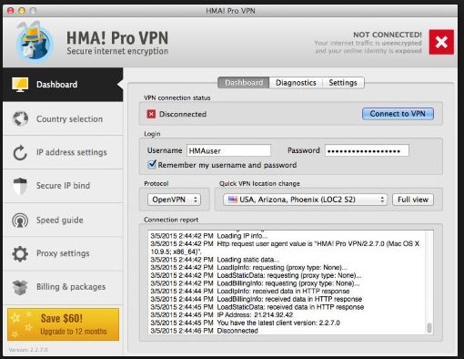This screenshot has width=464, height=359.
Task: Open the USA, Arizona, Phoenix location dropdown
Action: 305,200
